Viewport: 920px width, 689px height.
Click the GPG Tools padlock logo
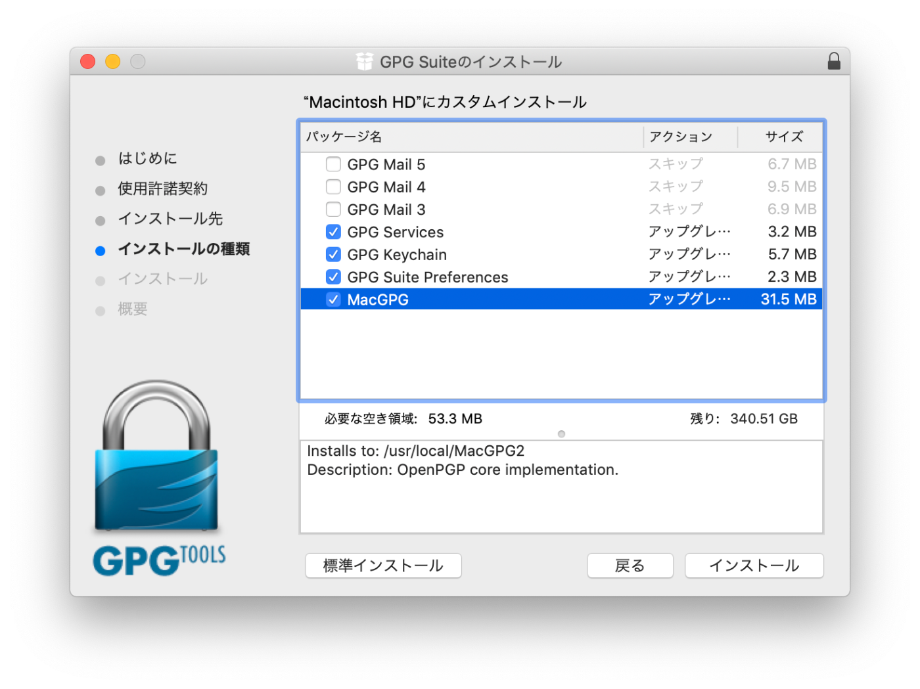158,478
